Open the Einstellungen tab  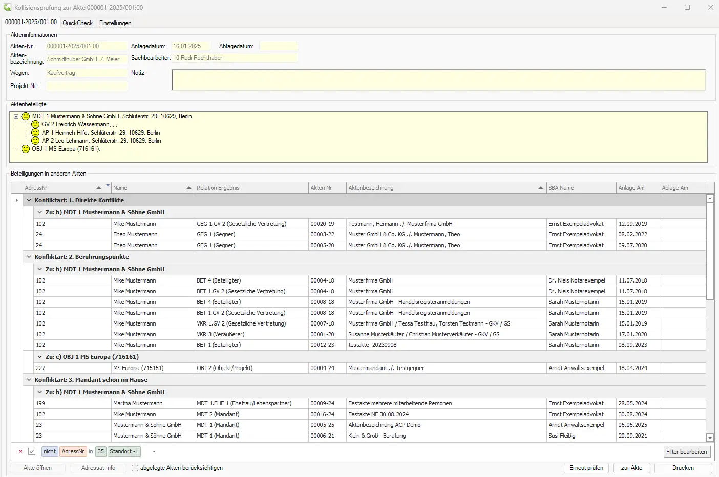pos(115,23)
